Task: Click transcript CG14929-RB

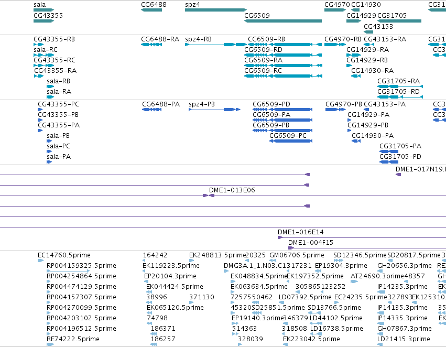Action: (x=349, y=66)
